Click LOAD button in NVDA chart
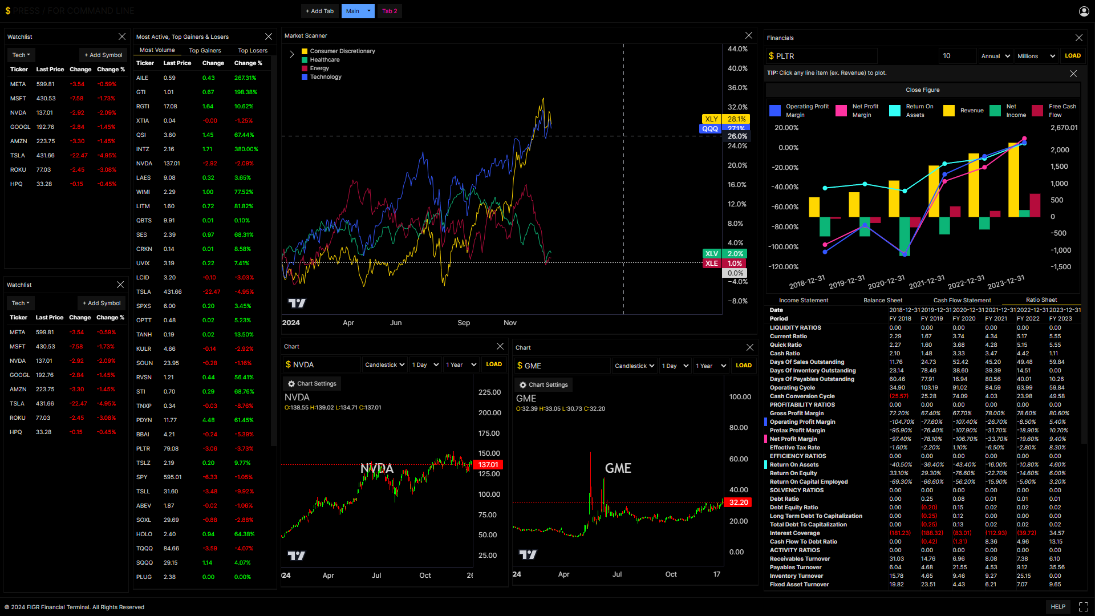Screen dimensions: 1095x616 pyautogui.click(x=494, y=364)
